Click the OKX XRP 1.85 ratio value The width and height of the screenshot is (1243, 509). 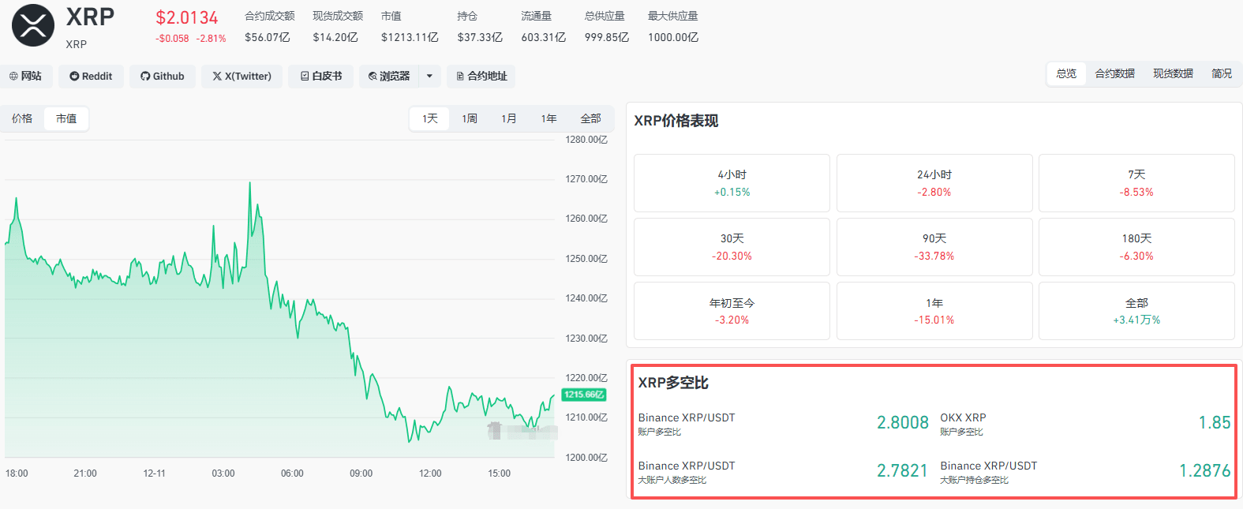1215,423
